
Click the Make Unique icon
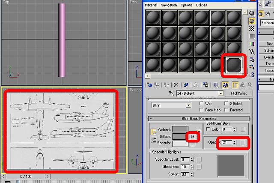(196, 85)
